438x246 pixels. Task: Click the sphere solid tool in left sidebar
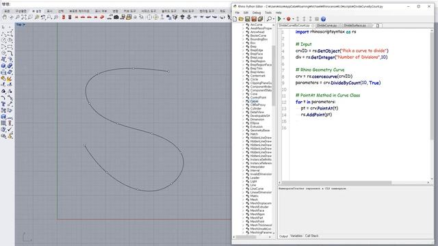click(x=3, y=66)
